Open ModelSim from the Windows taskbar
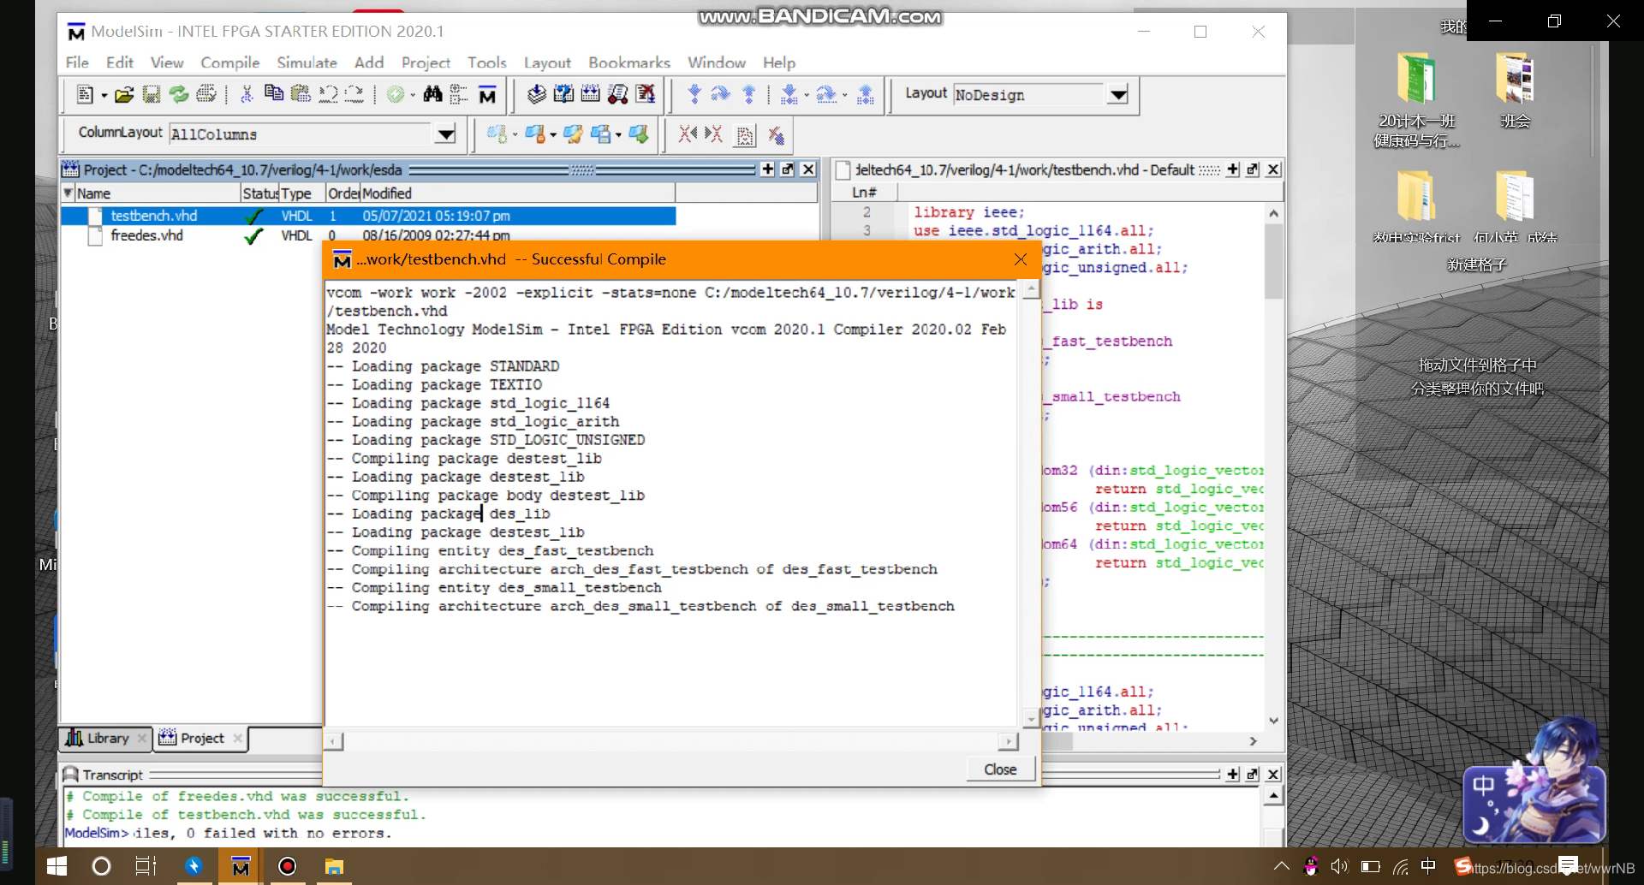Image resolution: width=1644 pixels, height=885 pixels. coord(241,867)
